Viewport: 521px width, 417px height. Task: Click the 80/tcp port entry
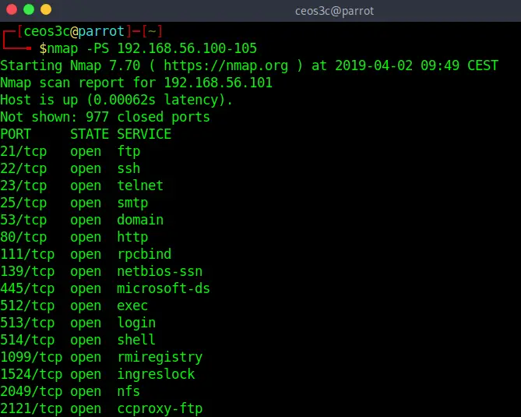pyautogui.click(x=23, y=238)
